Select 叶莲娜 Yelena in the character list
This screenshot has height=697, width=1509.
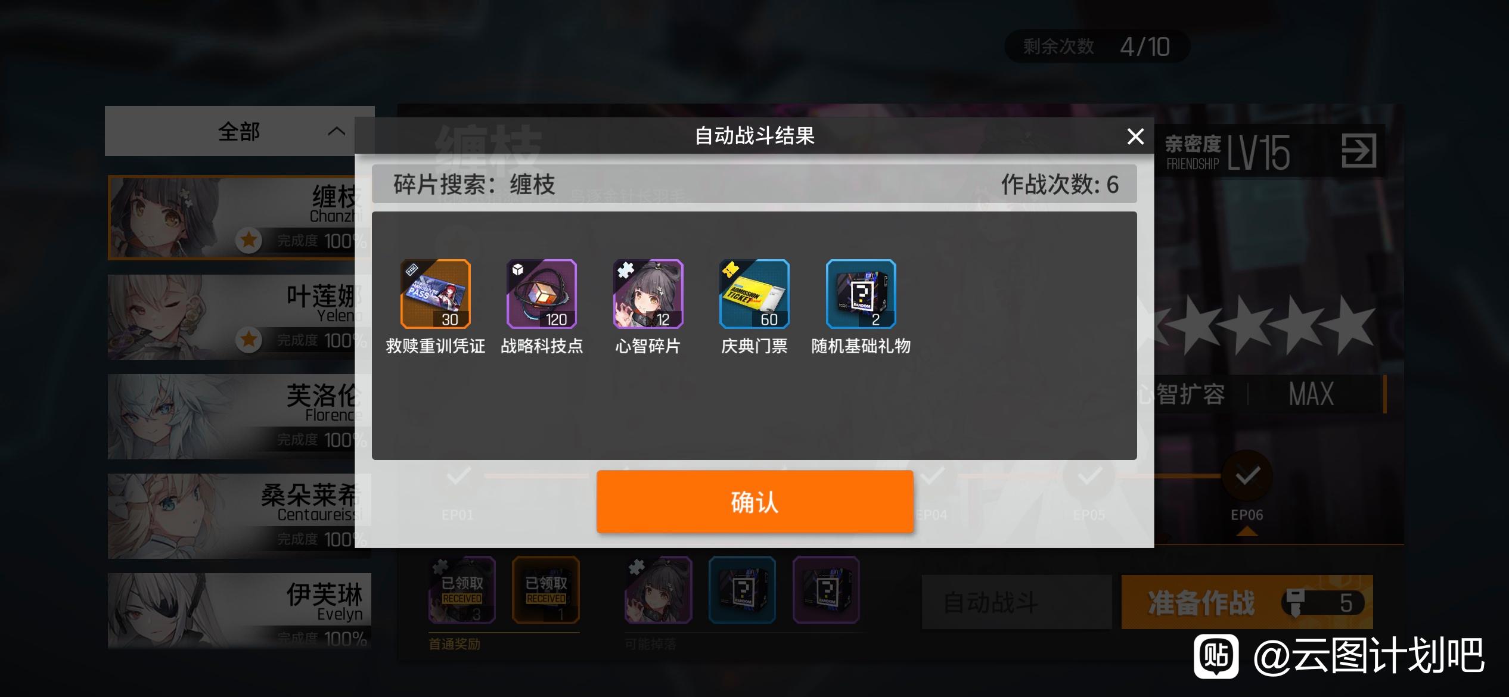pyautogui.click(x=238, y=317)
